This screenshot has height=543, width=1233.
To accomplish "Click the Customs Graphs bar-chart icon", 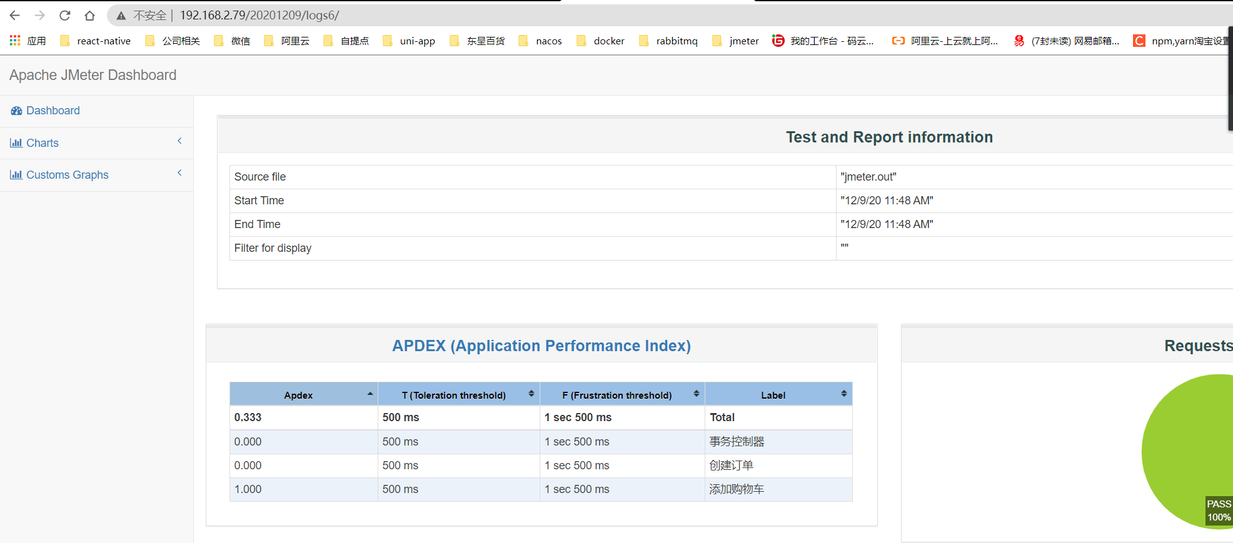I will tap(16, 175).
